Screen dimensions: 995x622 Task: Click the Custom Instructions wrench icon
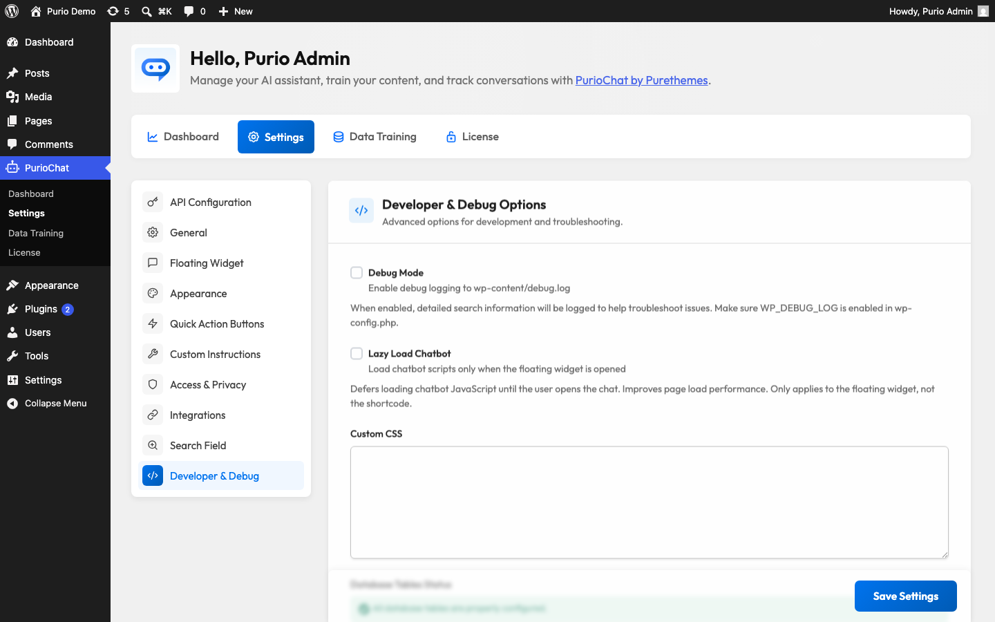pyautogui.click(x=153, y=354)
